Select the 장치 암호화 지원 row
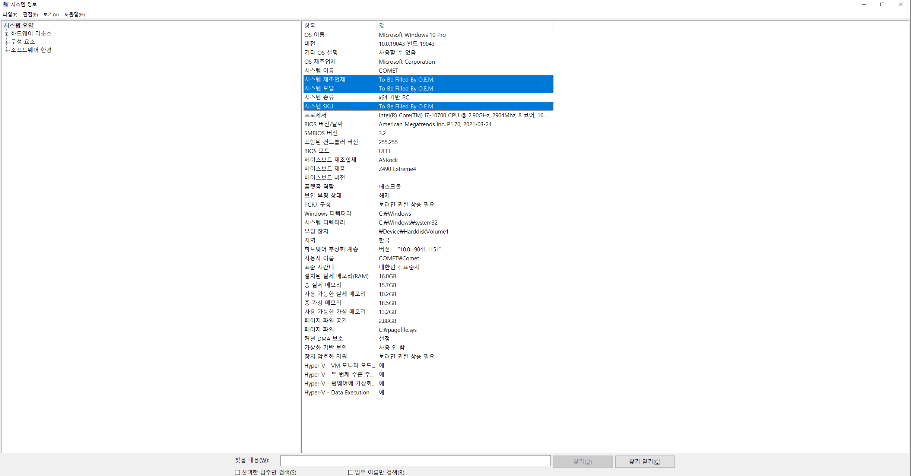This screenshot has width=911, height=476. 428,356
